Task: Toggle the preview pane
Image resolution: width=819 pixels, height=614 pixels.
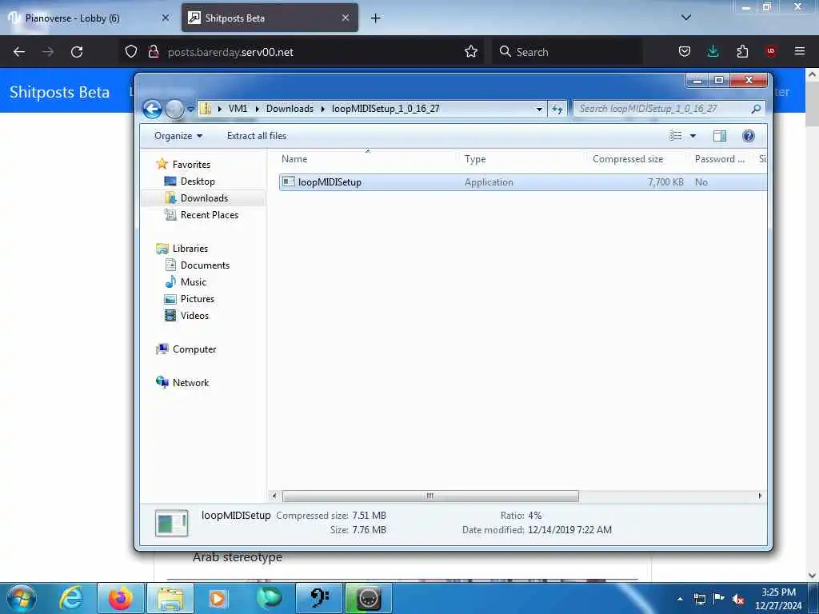Action: point(720,136)
